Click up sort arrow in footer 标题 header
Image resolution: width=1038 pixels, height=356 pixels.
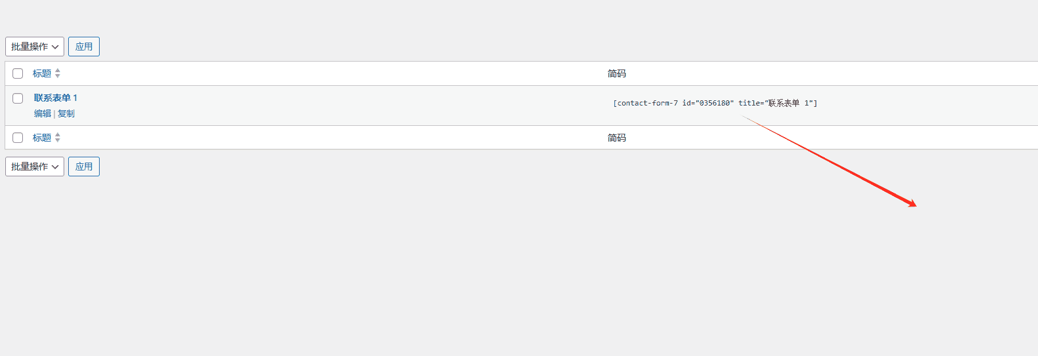point(58,135)
